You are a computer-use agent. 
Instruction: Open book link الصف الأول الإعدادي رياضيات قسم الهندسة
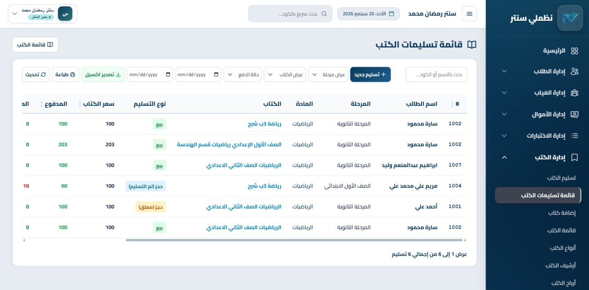[x=229, y=145]
